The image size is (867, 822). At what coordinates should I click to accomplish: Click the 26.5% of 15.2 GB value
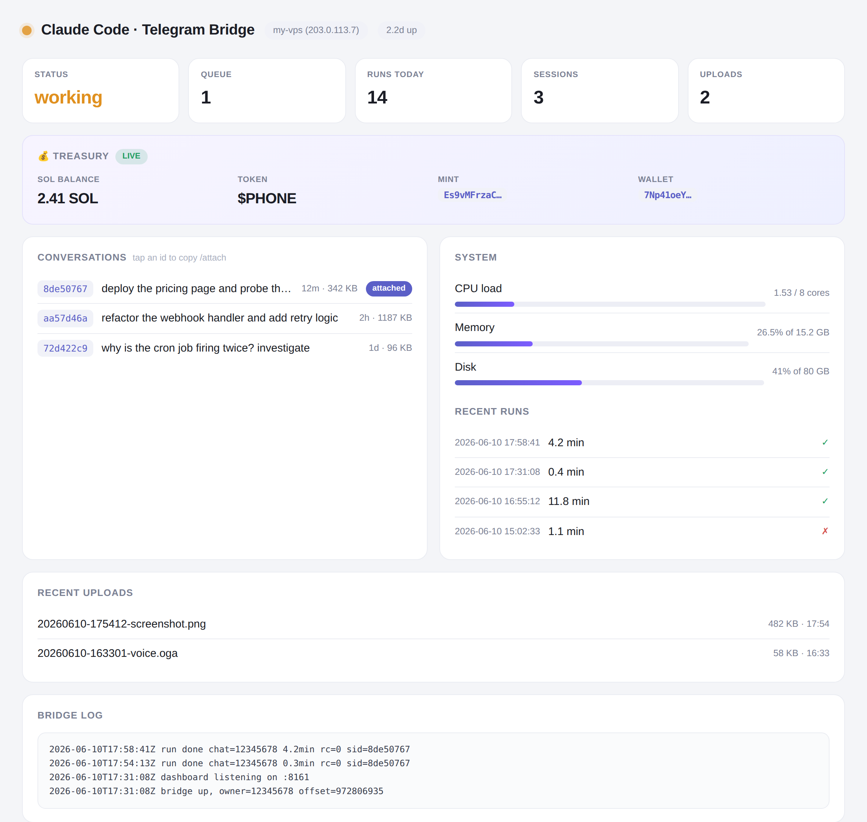(793, 332)
